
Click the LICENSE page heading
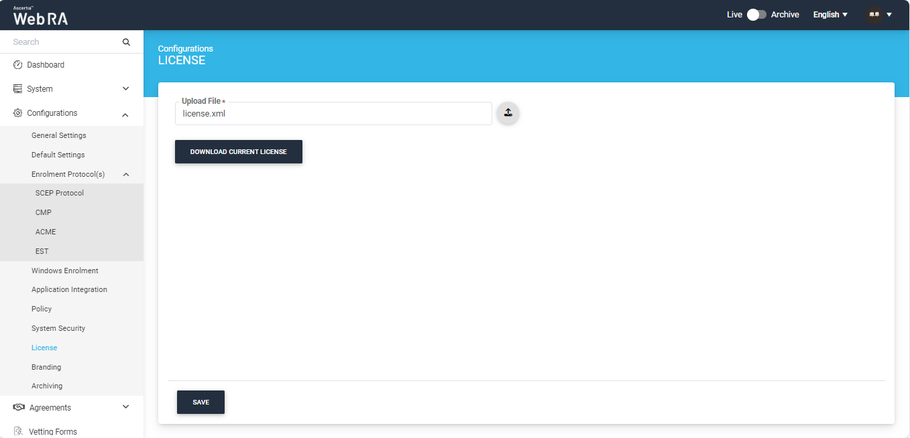(x=182, y=60)
